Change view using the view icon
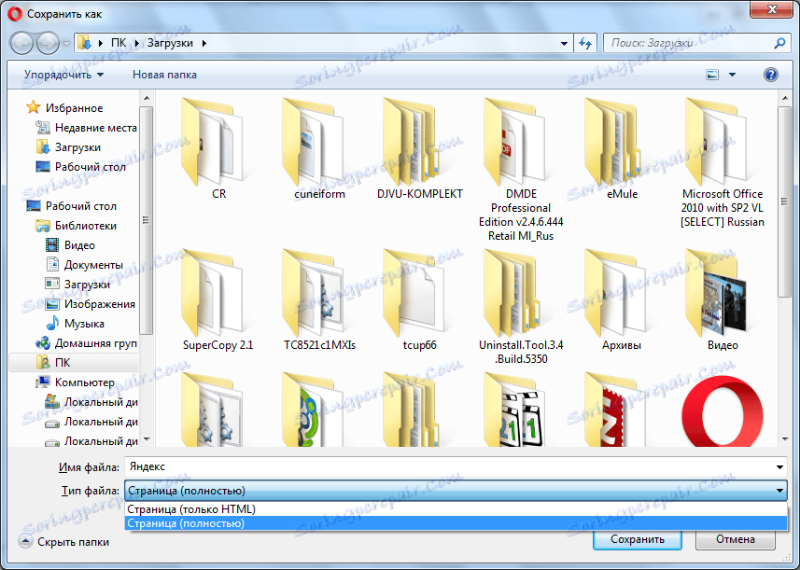800x570 pixels. [x=712, y=75]
